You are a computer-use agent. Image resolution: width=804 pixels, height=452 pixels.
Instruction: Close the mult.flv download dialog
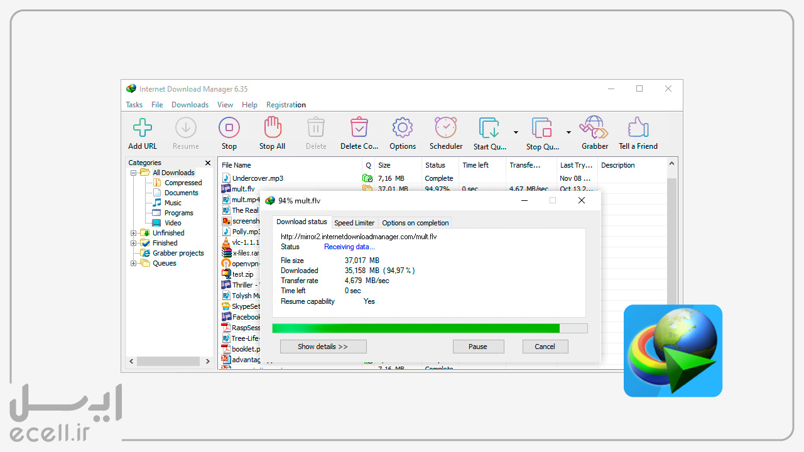click(x=582, y=200)
